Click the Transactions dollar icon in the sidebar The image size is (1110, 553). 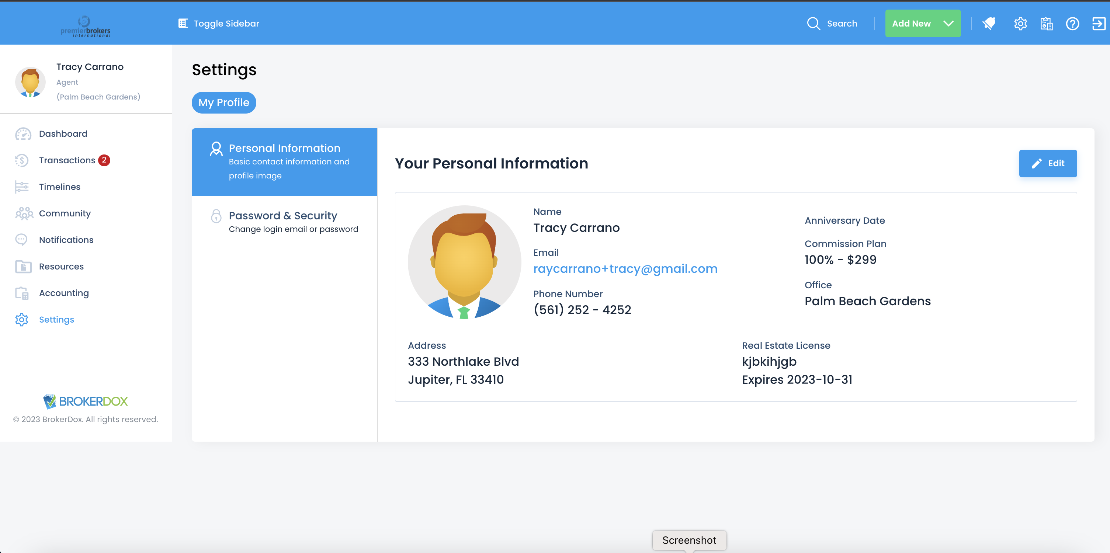(x=21, y=160)
